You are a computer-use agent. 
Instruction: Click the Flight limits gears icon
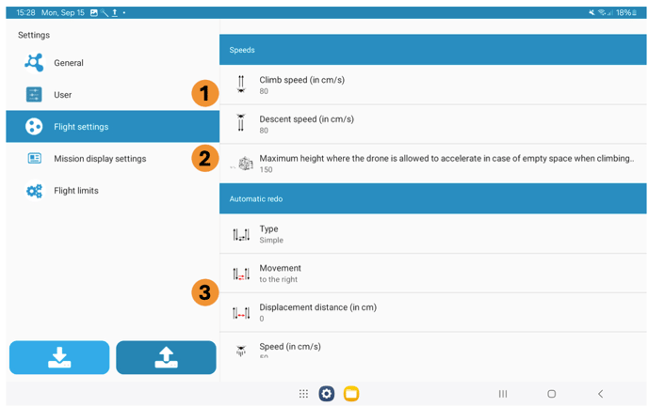(34, 191)
